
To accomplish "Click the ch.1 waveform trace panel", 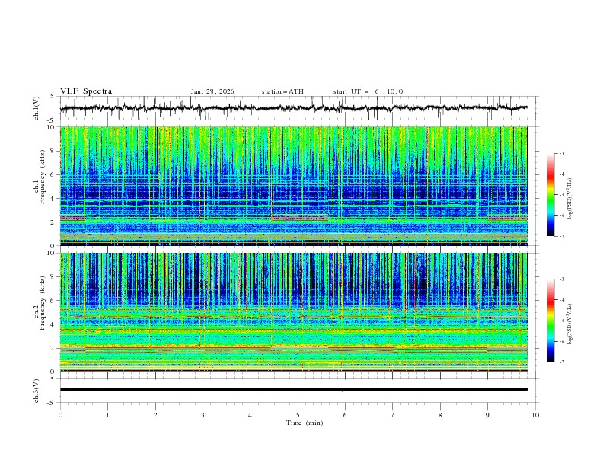I will point(298,108).
